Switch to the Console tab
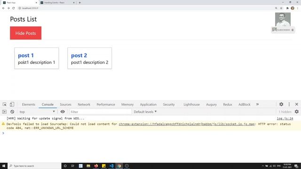Screen dimensions: 301x169 coord(48,104)
